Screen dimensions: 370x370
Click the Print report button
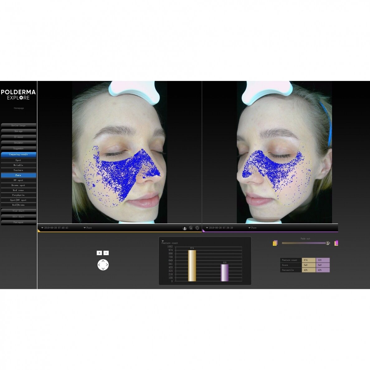pyautogui.click(x=18, y=222)
